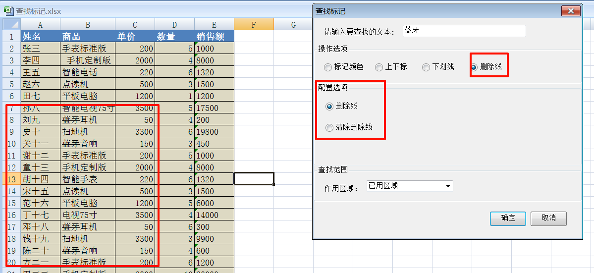Select column A header
This screenshot has height=273, width=594.
(40, 25)
